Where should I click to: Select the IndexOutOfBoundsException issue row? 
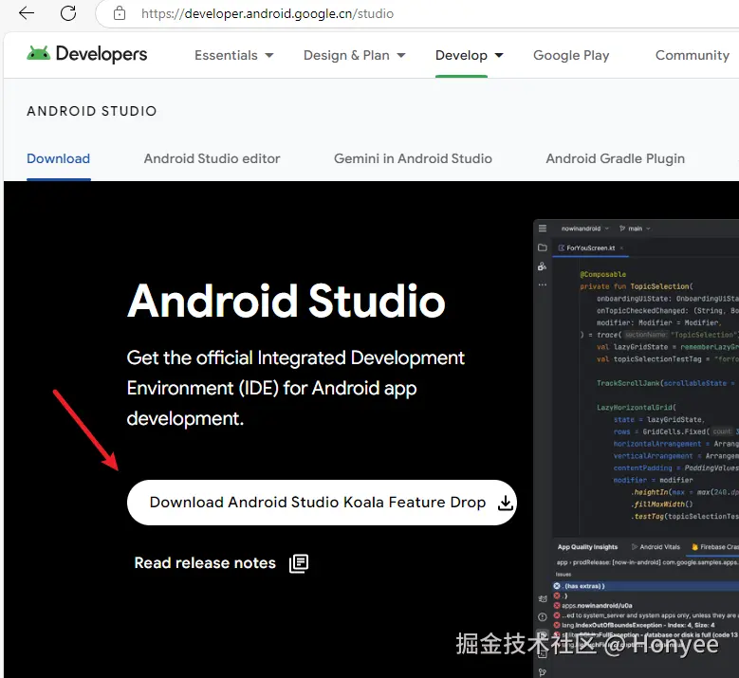tap(646, 625)
